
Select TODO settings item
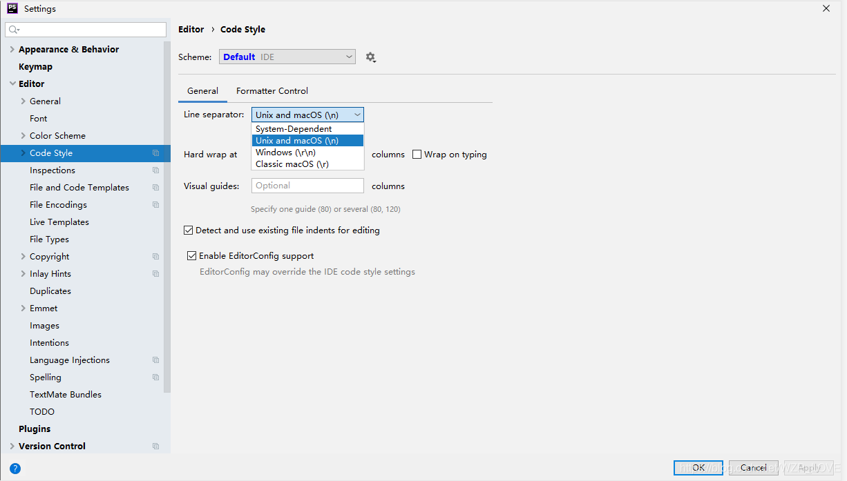[42, 412]
